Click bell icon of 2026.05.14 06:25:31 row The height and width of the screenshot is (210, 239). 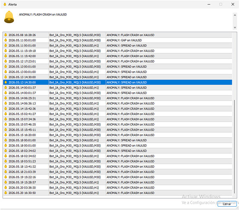click(5, 98)
